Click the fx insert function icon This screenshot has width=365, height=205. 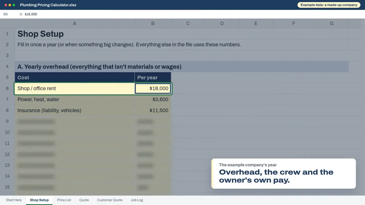21,14
